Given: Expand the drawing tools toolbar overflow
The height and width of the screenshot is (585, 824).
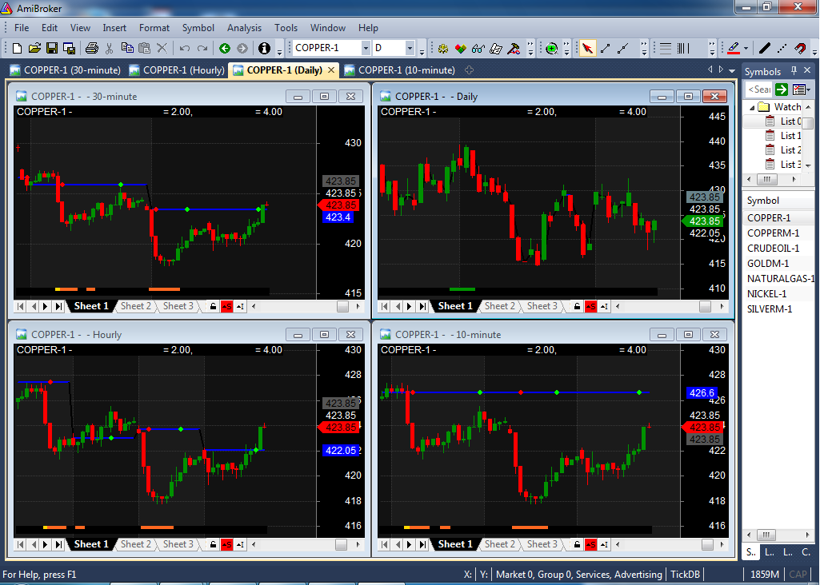Looking at the screenshot, I should (644, 48).
